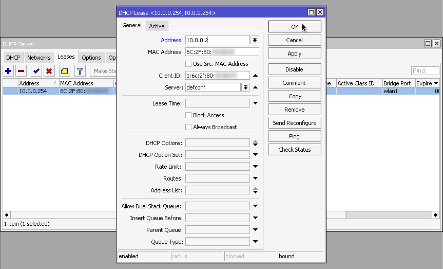Click the blue plus Add lease icon
443x269 pixels.
pyautogui.click(x=8, y=71)
